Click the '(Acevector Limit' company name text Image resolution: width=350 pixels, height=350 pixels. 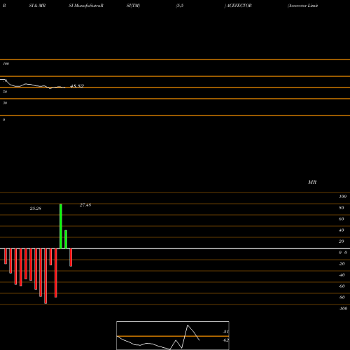coord(302,6)
